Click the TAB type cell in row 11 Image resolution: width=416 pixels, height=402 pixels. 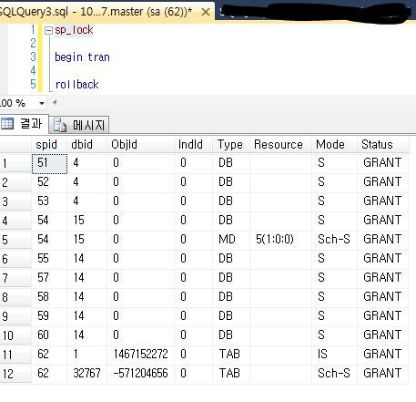(x=231, y=355)
